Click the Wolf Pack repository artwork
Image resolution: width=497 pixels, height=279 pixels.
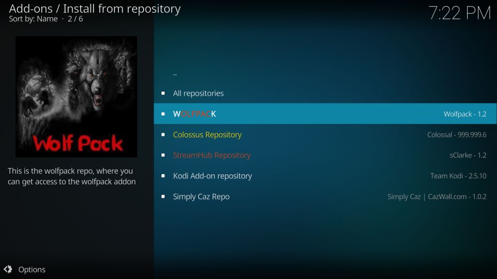[77, 97]
